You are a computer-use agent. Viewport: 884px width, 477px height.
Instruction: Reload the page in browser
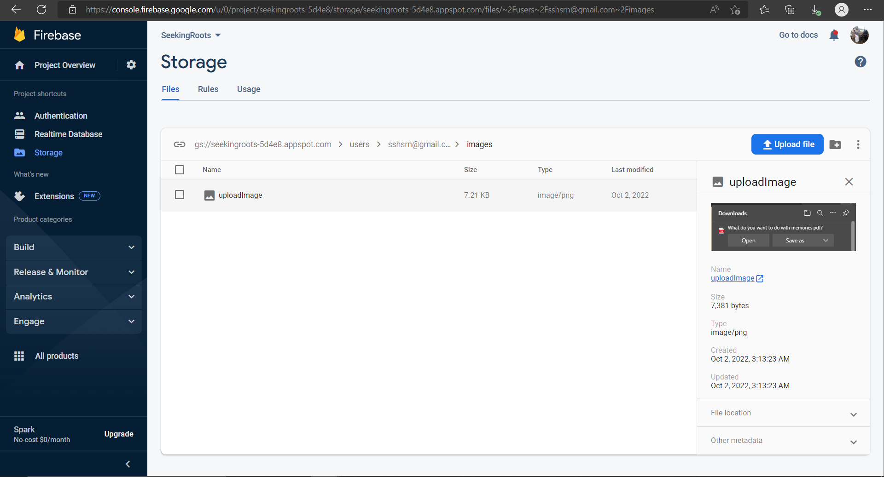click(x=41, y=9)
